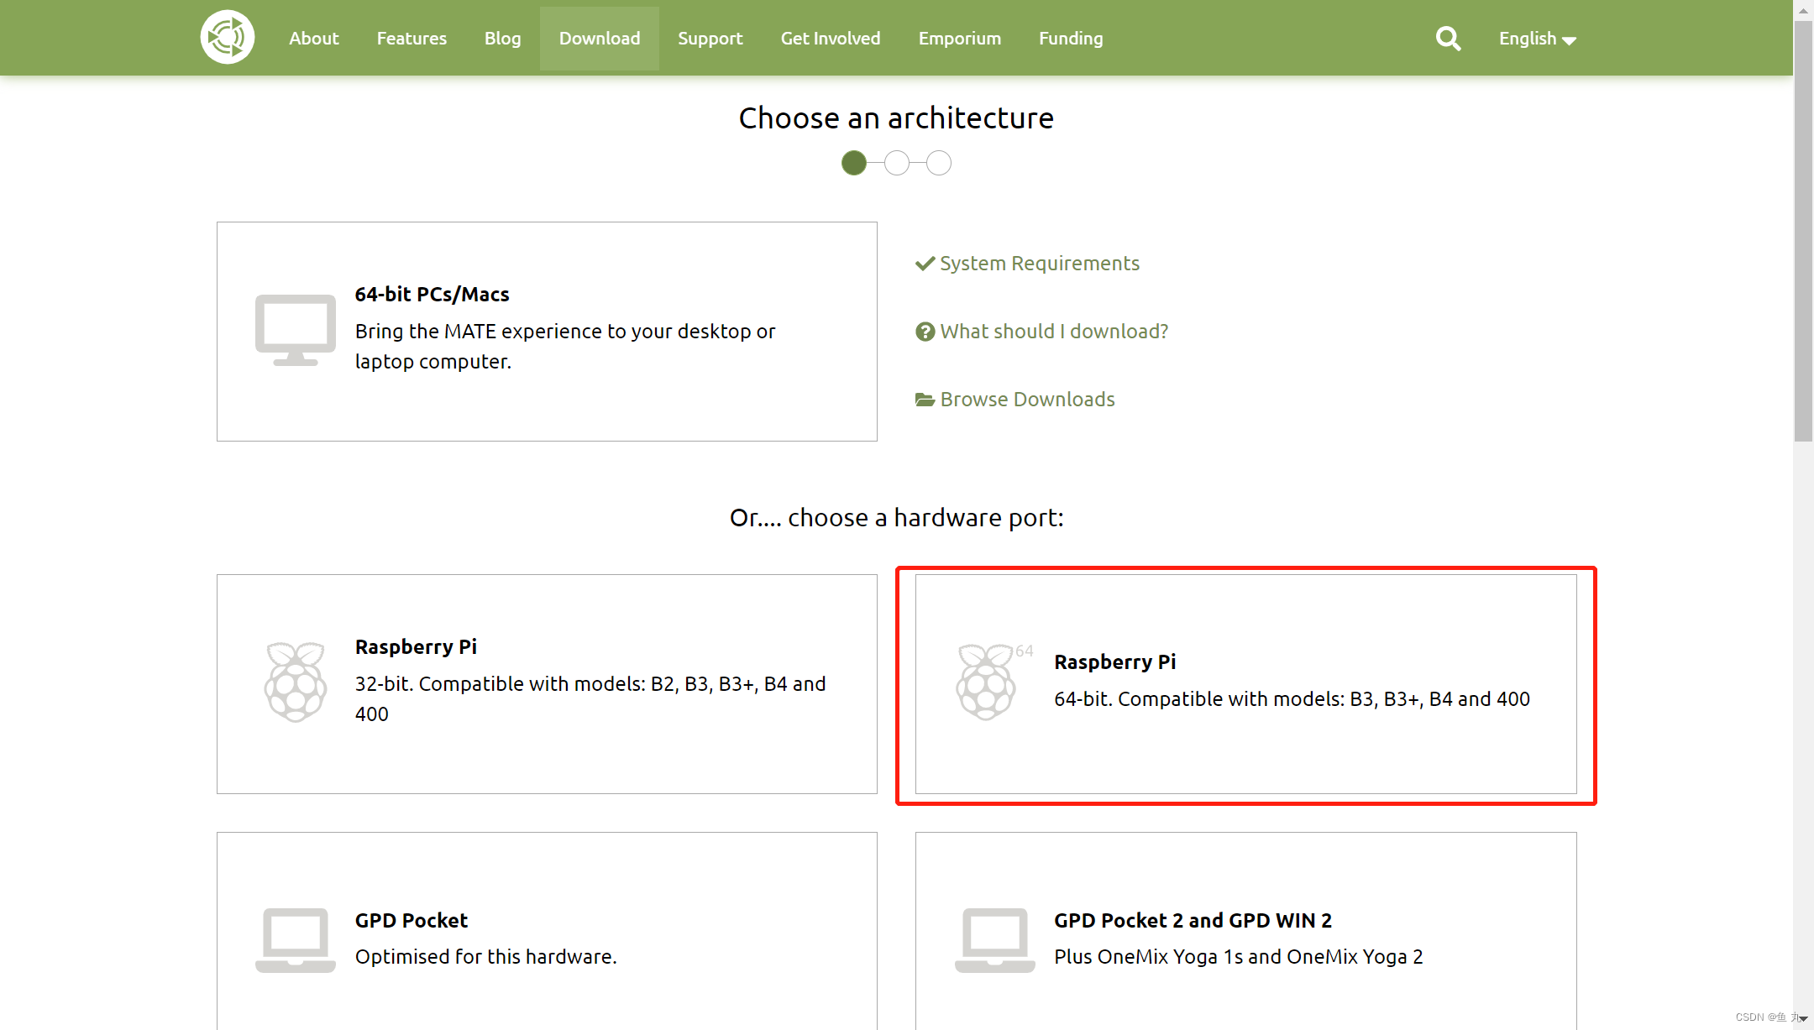This screenshot has height=1030, width=1814.
Task: Click the 64-bit PCs/Macs monitor icon
Action: click(x=295, y=330)
